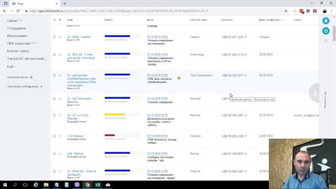
Task: Open activity dated 02.10.2018 18:45
Action: pos(157,37)
